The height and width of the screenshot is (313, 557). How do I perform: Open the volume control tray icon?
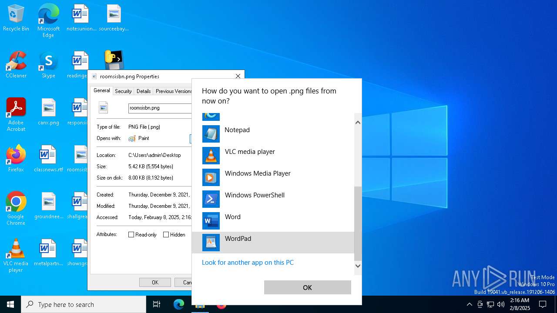point(501,304)
